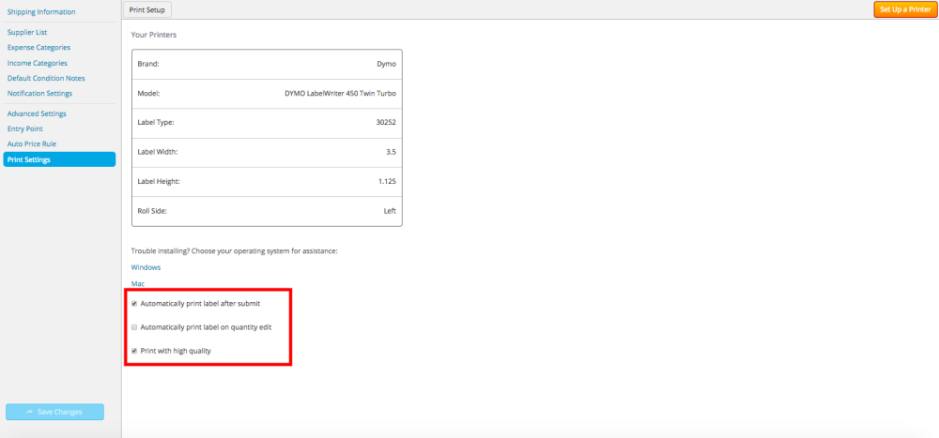Click the label width value 3.5

(391, 152)
